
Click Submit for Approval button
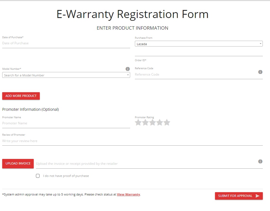(239, 196)
